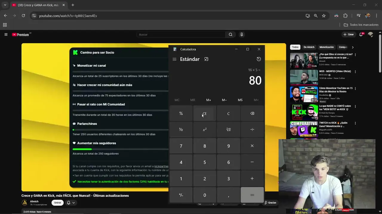Image resolution: width=382 pixels, height=214 pixels.
Task: Open browser zoom magnifier icon
Action: 316,16
